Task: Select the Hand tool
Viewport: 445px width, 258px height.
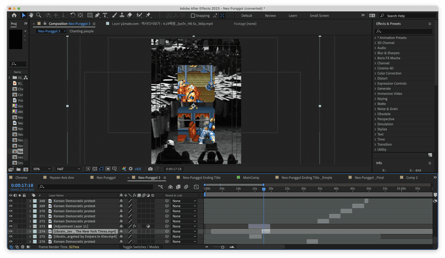Action: pyautogui.click(x=31, y=15)
